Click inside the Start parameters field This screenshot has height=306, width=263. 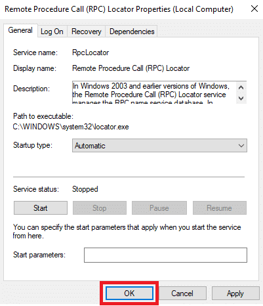165,255
